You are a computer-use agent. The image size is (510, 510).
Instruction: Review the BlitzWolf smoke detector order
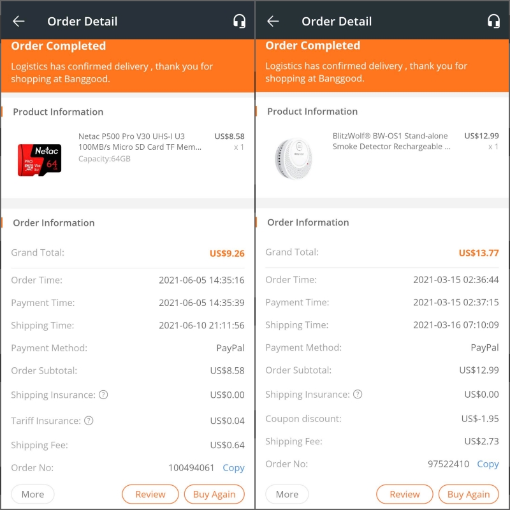pos(405,494)
